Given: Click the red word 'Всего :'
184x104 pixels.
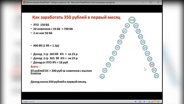Looking at the screenshot, I should [x=35, y=66].
